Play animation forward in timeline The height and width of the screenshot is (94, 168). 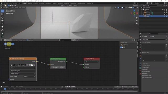[71, 87]
